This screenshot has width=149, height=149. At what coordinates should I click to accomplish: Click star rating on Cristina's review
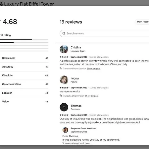(x=64, y=57)
